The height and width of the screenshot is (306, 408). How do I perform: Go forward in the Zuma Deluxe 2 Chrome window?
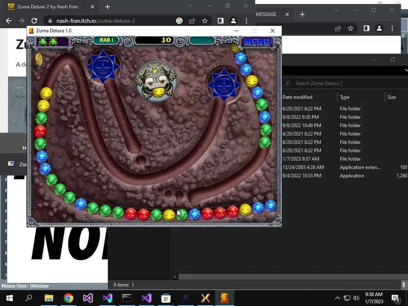pyautogui.click(x=22, y=21)
